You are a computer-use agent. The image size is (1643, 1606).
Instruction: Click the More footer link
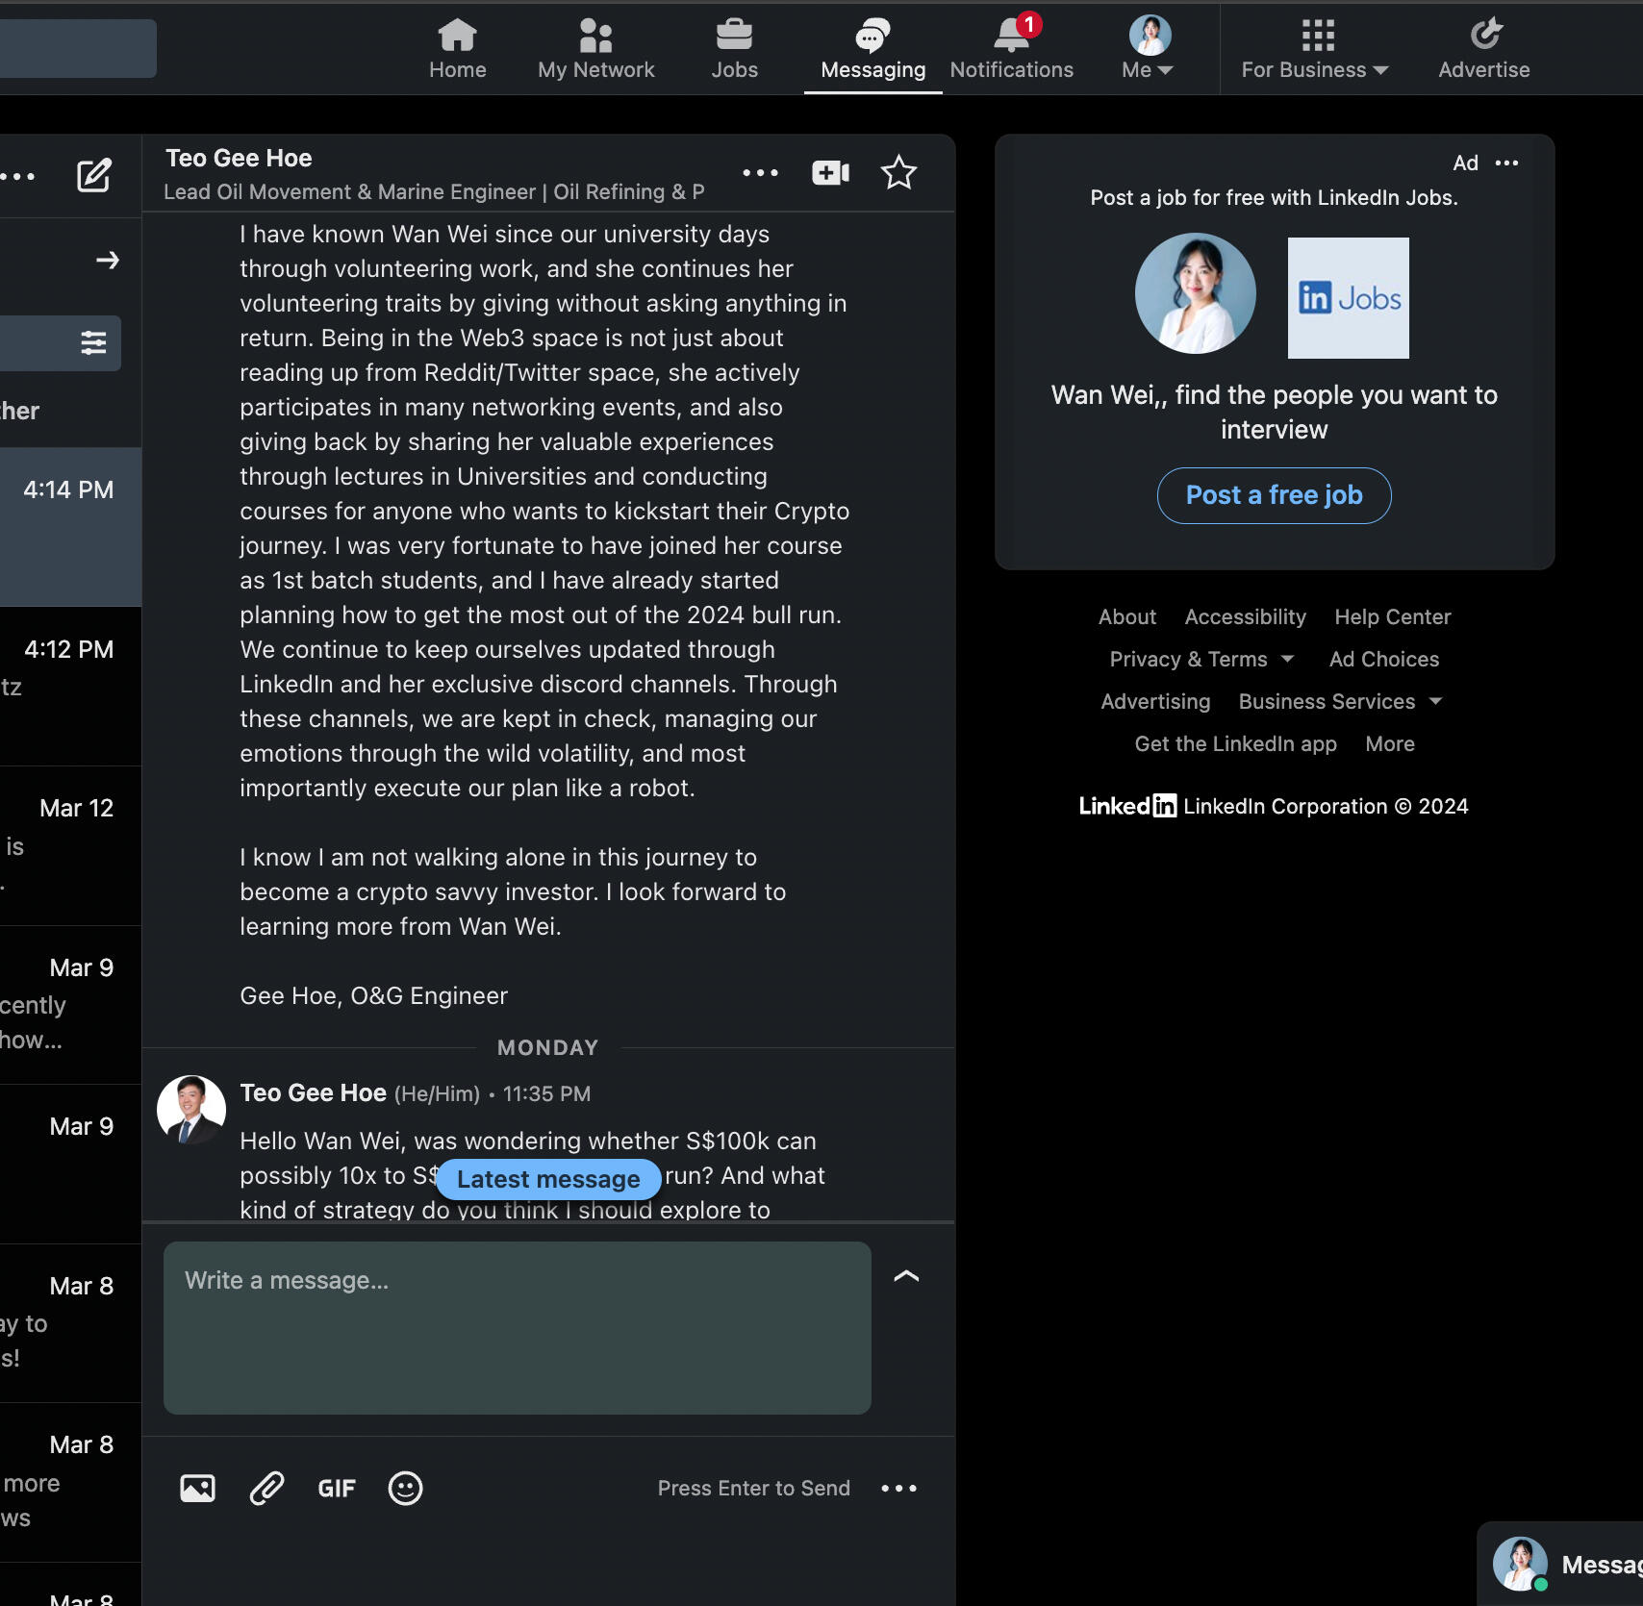[x=1389, y=744]
